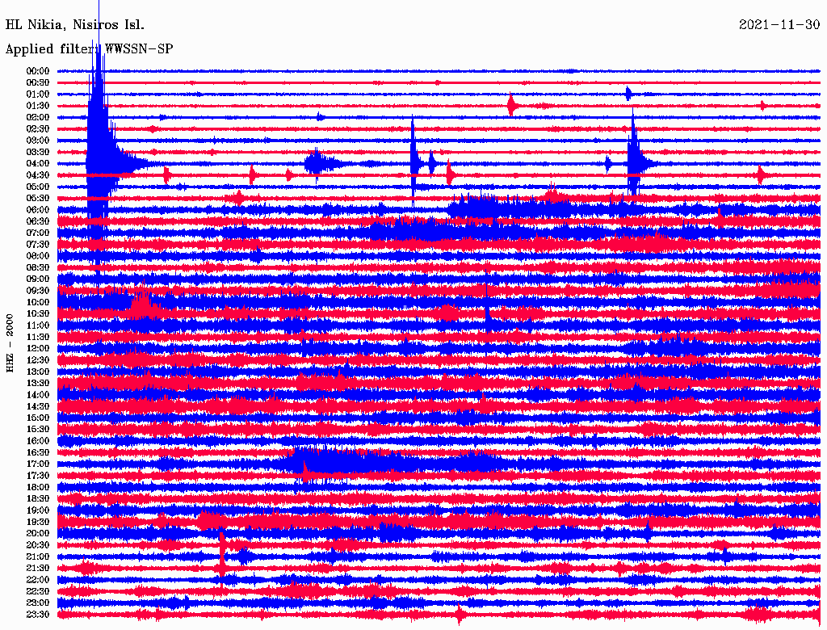Select the 05:00 time label

[38, 187]
